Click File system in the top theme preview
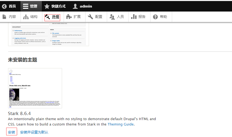 (56, 33)
